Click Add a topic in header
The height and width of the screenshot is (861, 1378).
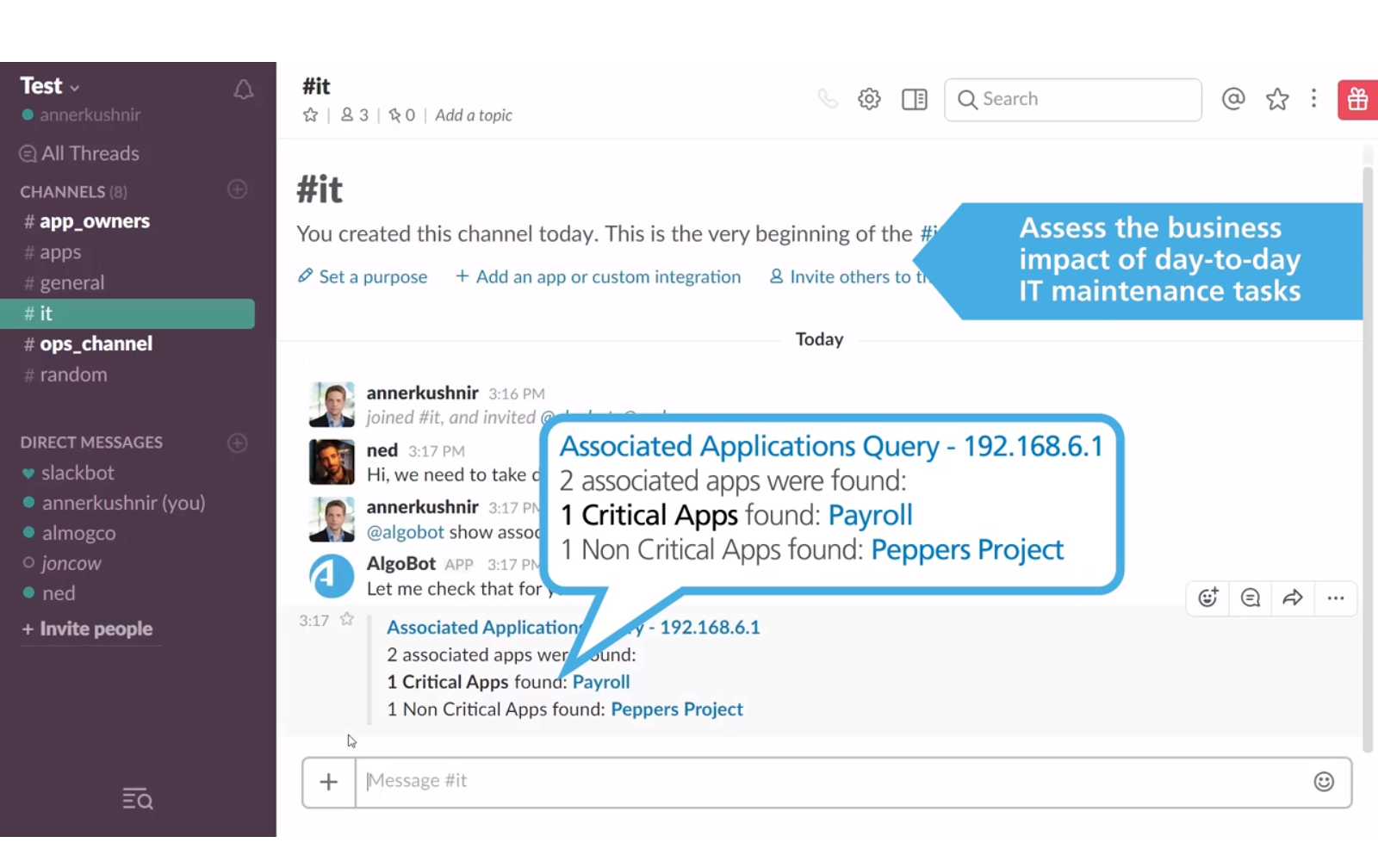point(474,115)
